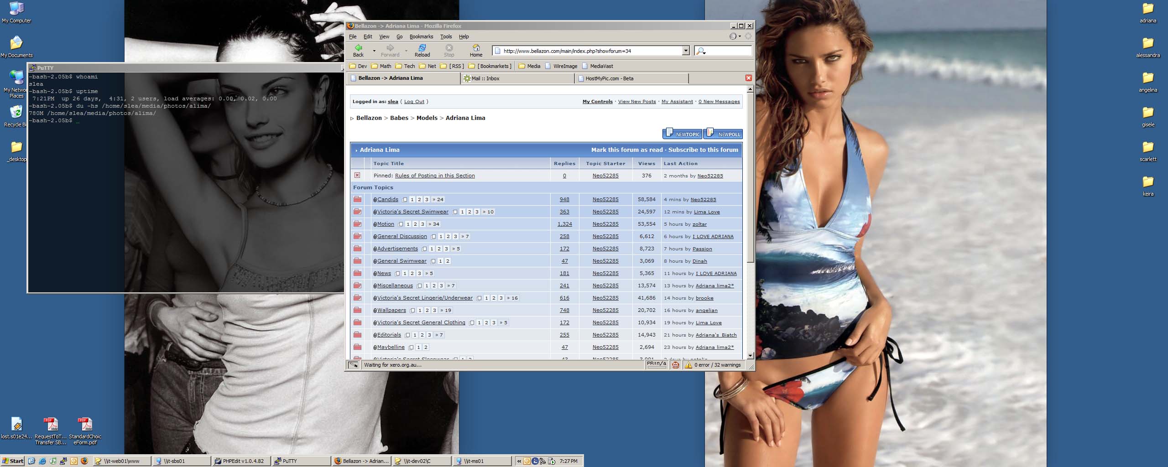Image resolution: width=1168 pixels, height=467 pixels.
Task: Open the Back button history dropdown arrow
Action: point(374,51)
